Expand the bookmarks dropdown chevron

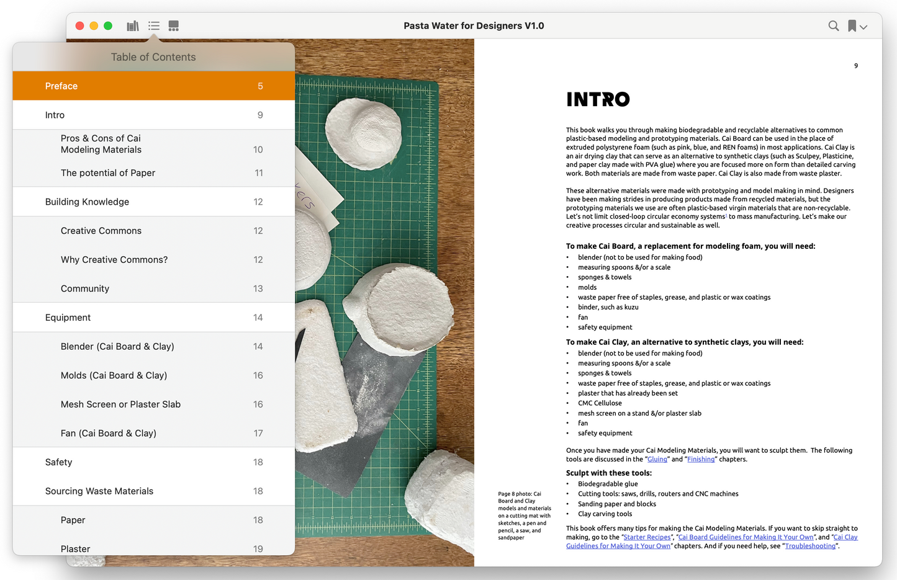coord(863,27)
